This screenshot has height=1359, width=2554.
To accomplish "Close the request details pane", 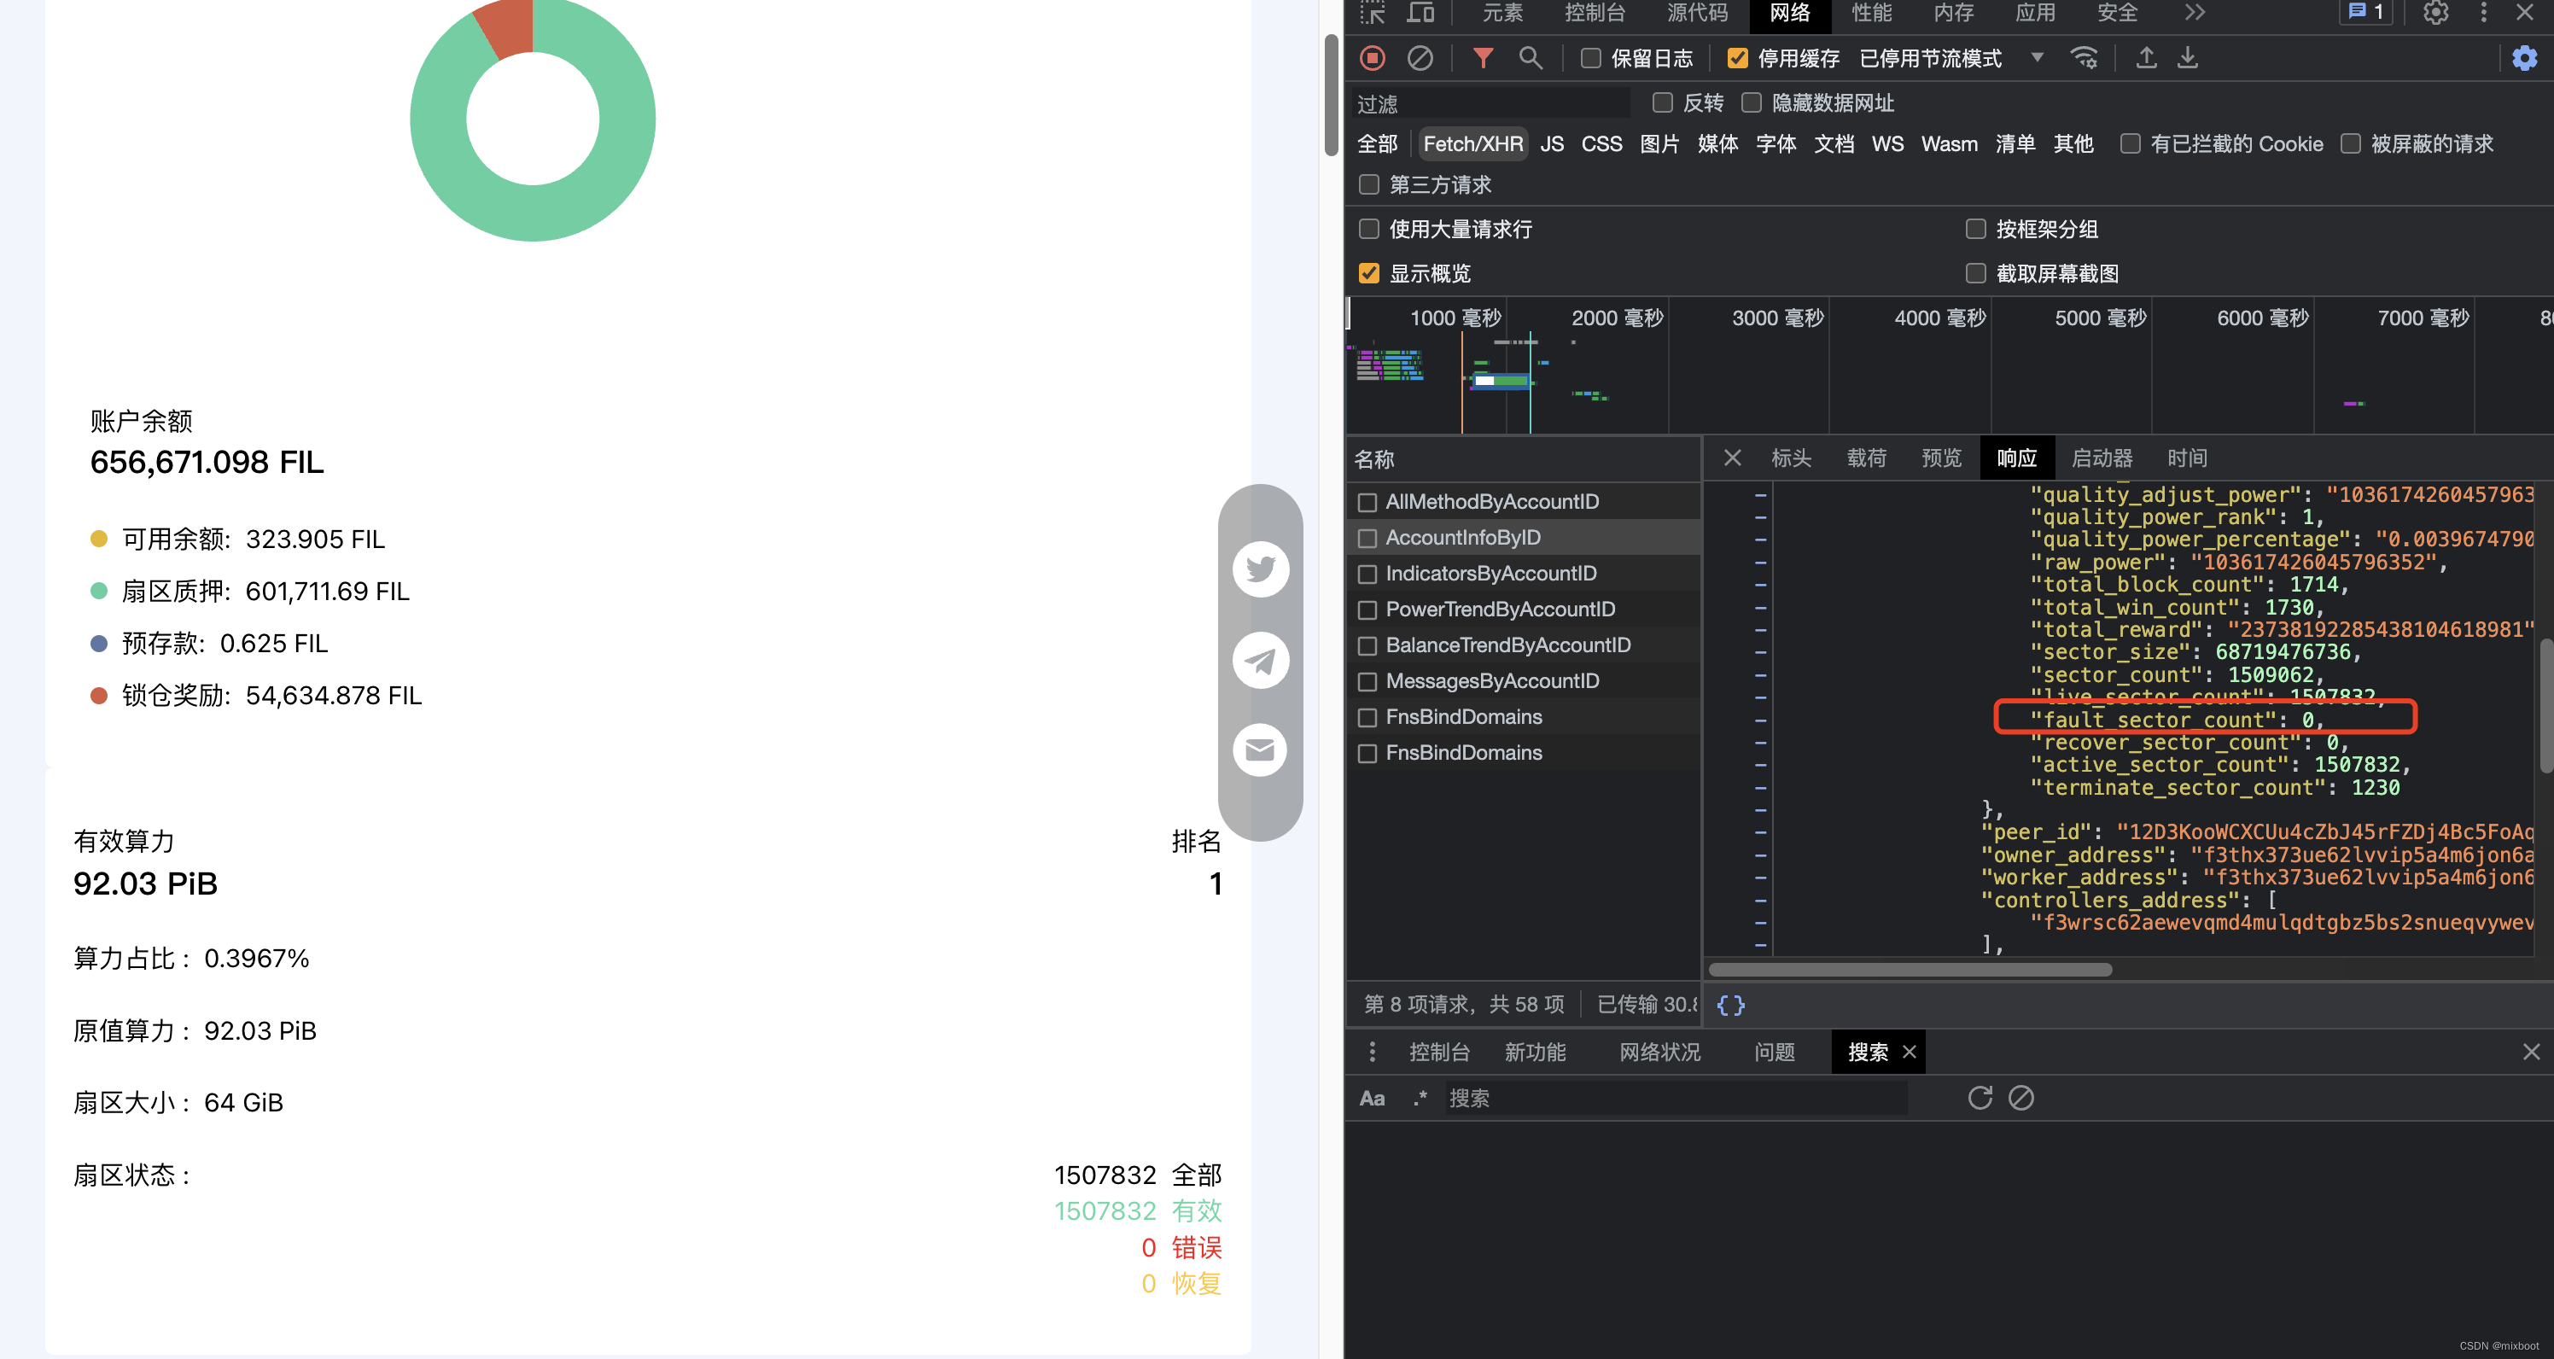I will 1732,458.
